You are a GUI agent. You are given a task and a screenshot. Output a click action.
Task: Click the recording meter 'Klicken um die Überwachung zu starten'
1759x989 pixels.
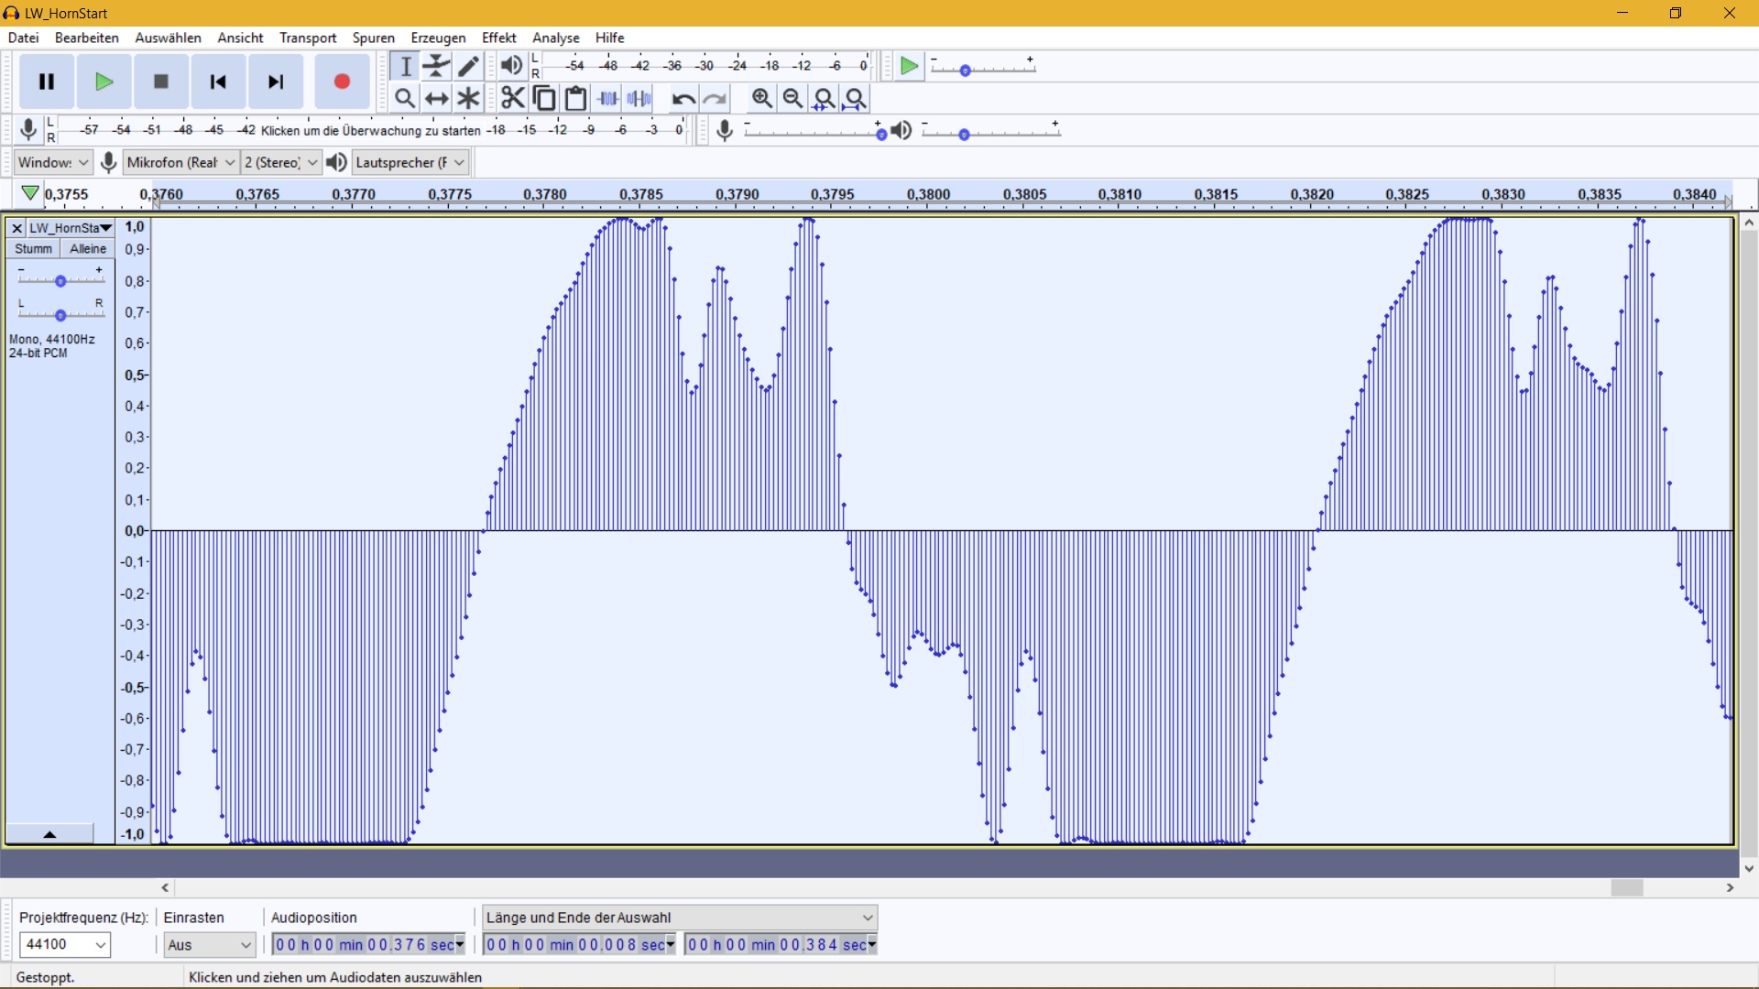tap(370, 130)
